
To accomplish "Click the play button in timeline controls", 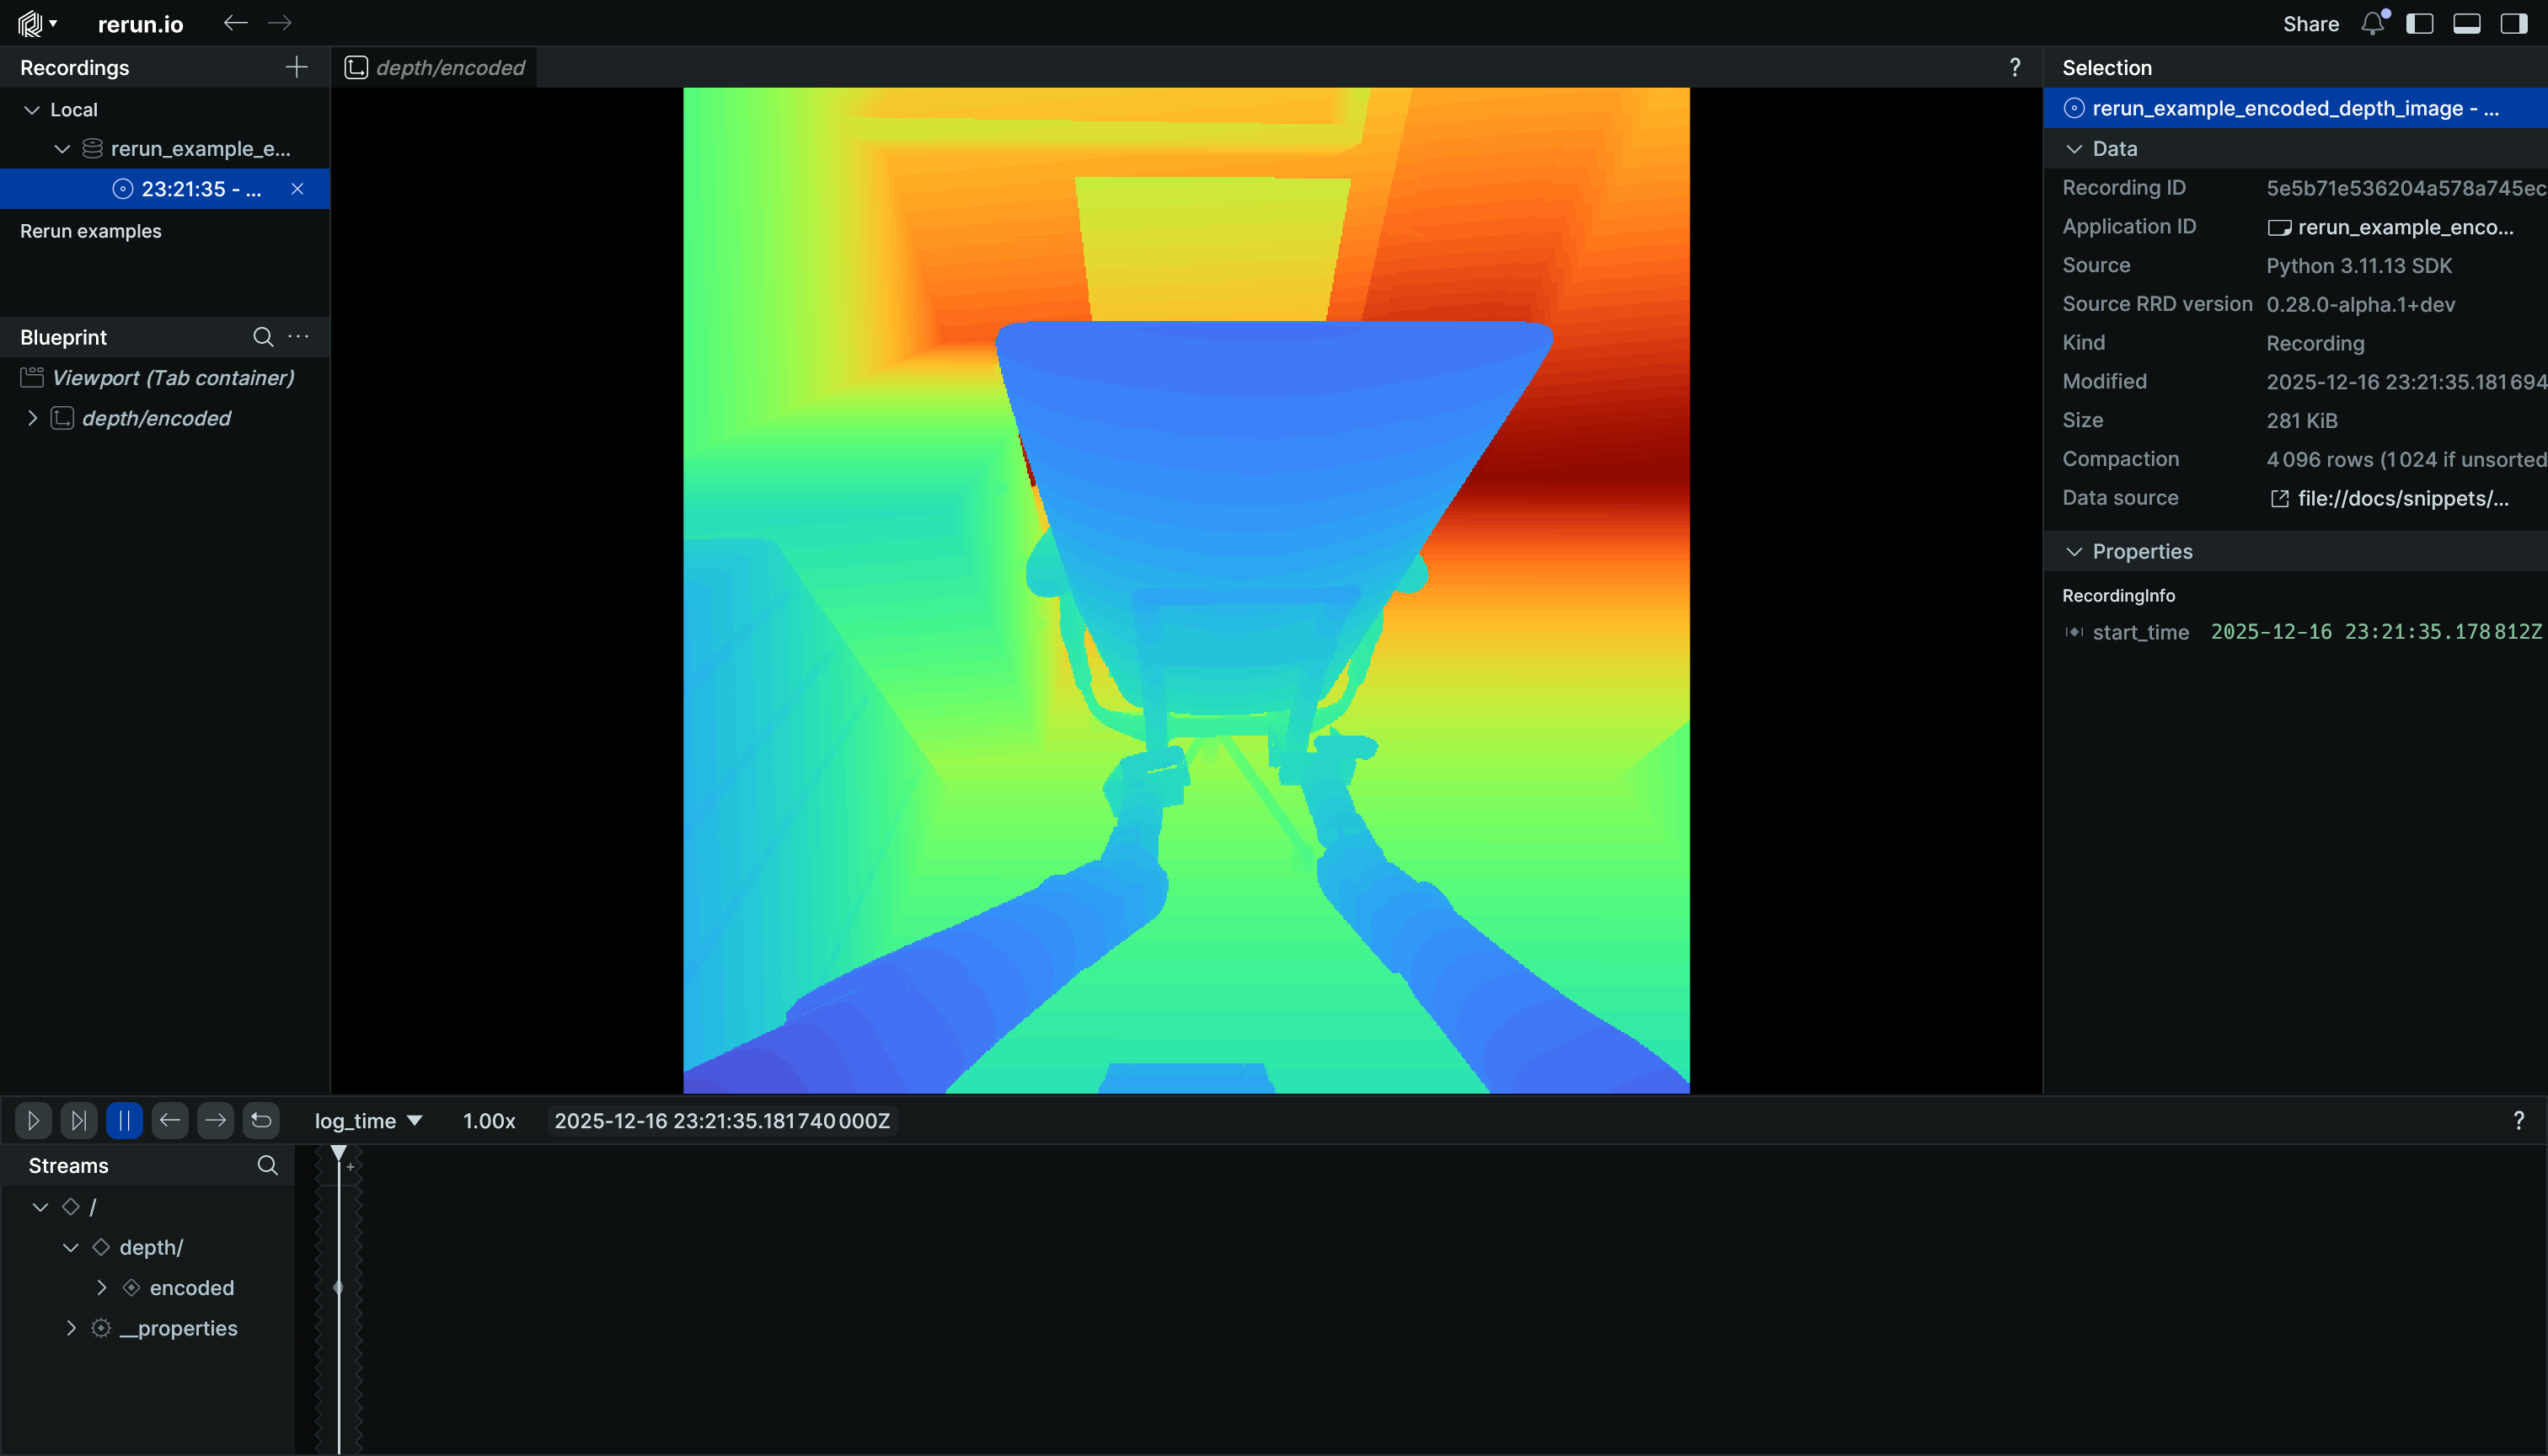I will pyautogui.click(x=33, y=1121).
